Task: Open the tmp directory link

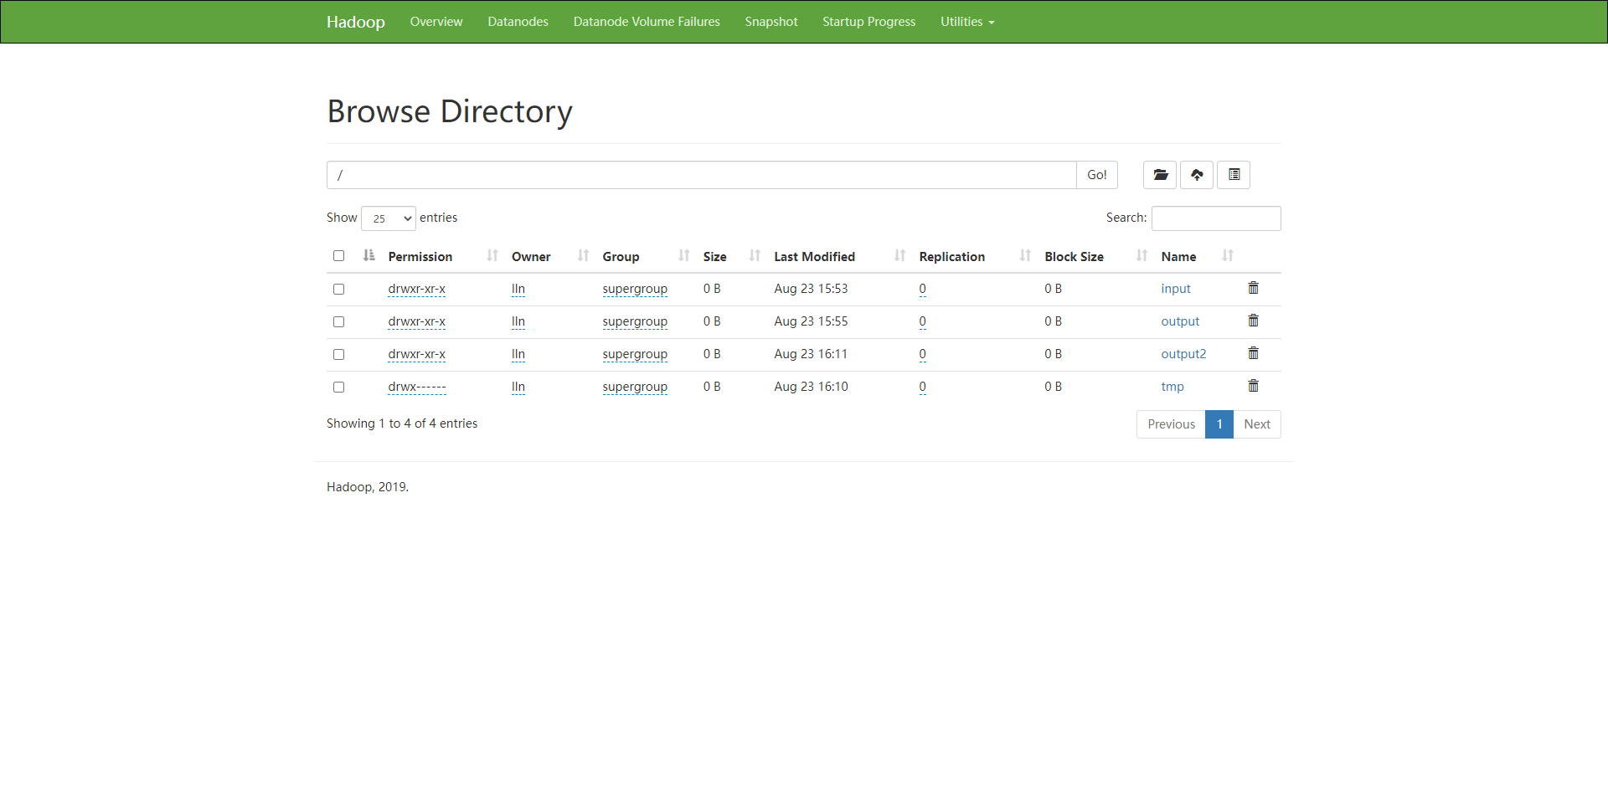Action: (1172, 387)
